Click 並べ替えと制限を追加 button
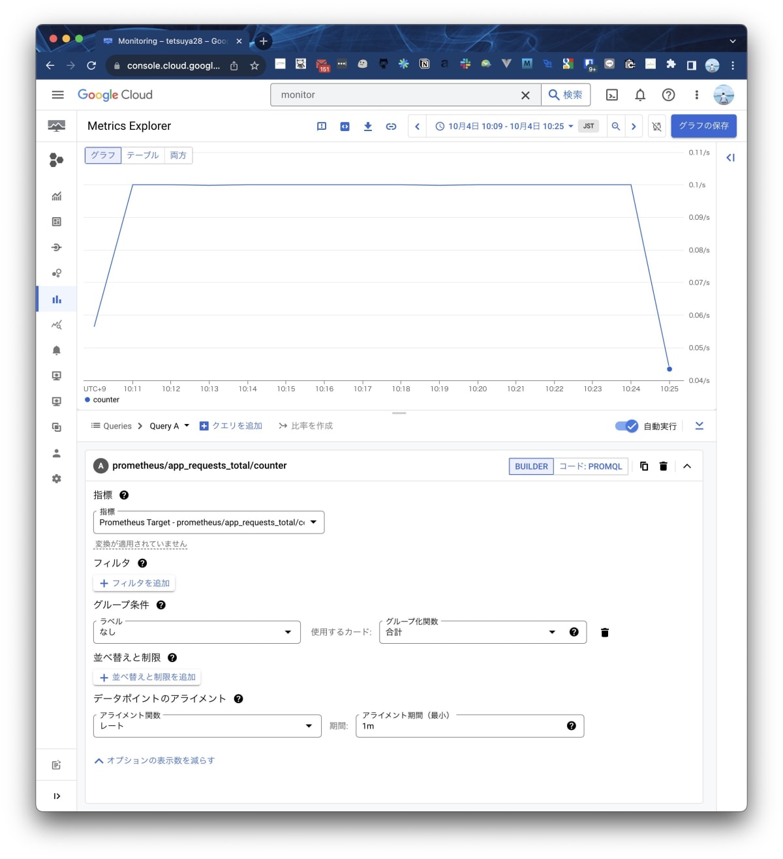 pyautogui.click(x=147, y=677)
